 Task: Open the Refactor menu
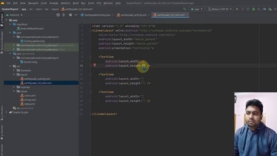(x=65, y=3)
